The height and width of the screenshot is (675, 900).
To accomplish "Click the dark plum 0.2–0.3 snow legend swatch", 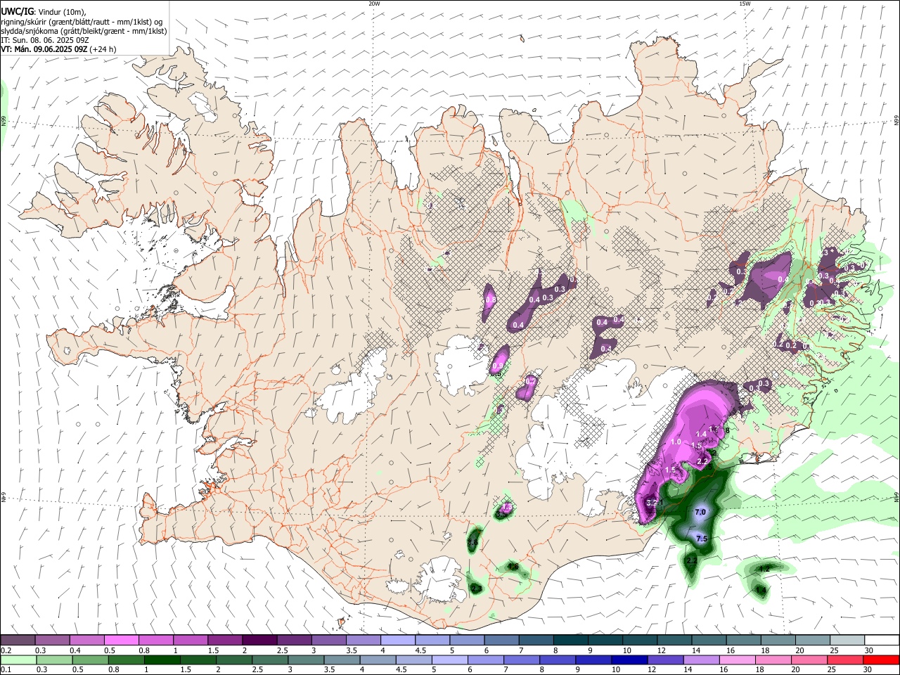I will tap(18, 640).
